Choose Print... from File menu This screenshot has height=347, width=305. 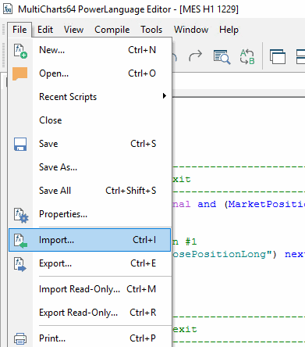(x=90, y=338)
